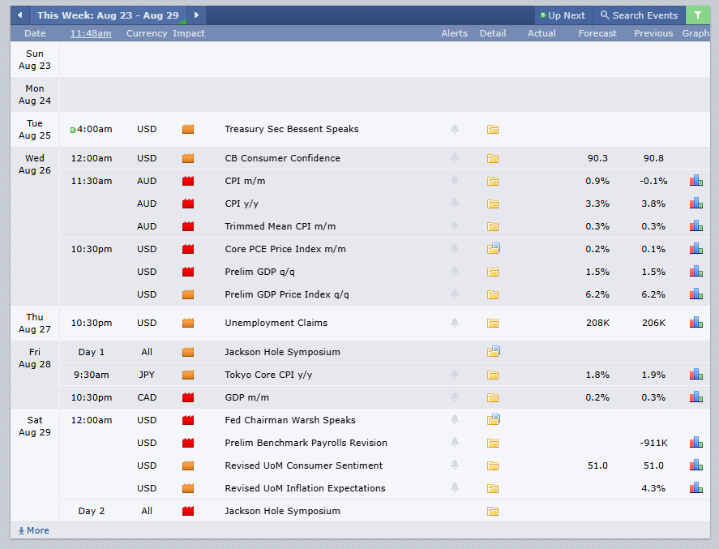Click the red impact icon for Core PCE
The width and height of the screenshot is (719, 549).
(188, 249)
